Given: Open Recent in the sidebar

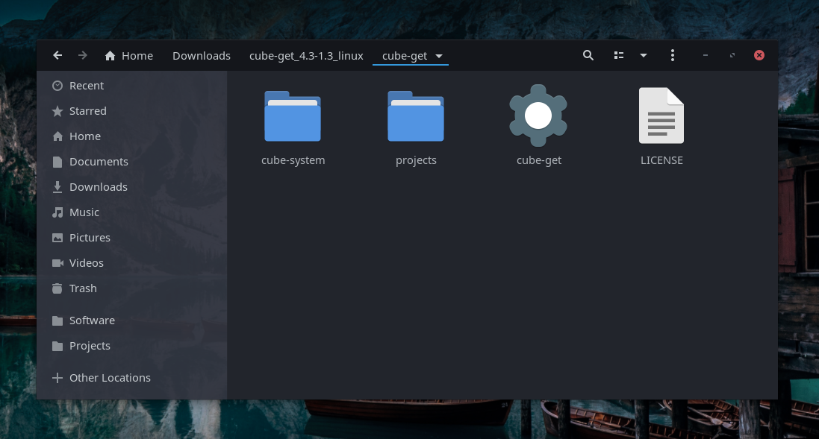Looking at the screenshot, I should pos(86,86).
